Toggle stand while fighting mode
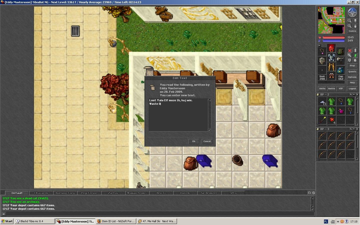360x225 pixels. click(355, 50)
